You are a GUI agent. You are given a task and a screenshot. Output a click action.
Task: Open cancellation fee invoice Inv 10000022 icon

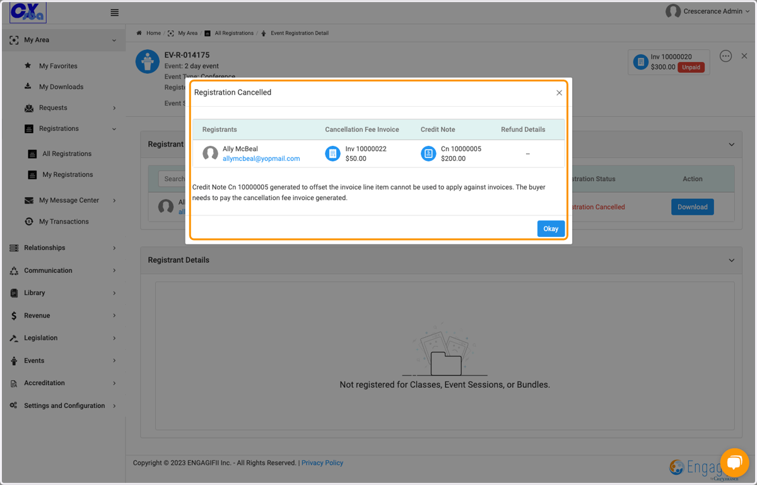[332, 153]
